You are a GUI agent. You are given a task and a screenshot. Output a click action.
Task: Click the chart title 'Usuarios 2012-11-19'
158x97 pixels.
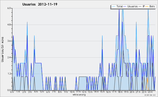40,4
